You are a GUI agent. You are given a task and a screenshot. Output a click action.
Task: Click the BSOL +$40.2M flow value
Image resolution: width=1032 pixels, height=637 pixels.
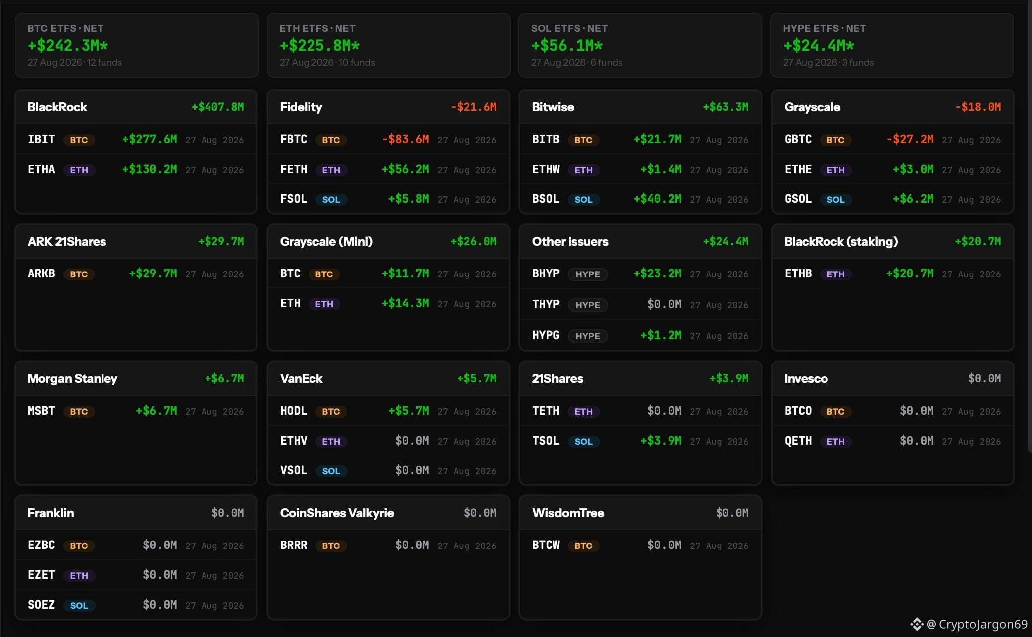658,199
